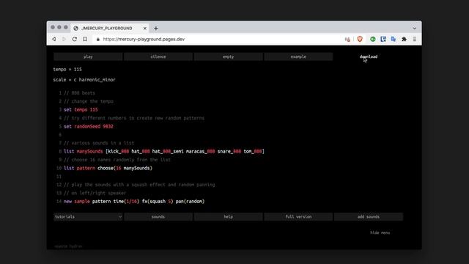Open the extensions puzzle piece menu
The image size is (469, 264).
pyautogui.click(x=404, y=39)
